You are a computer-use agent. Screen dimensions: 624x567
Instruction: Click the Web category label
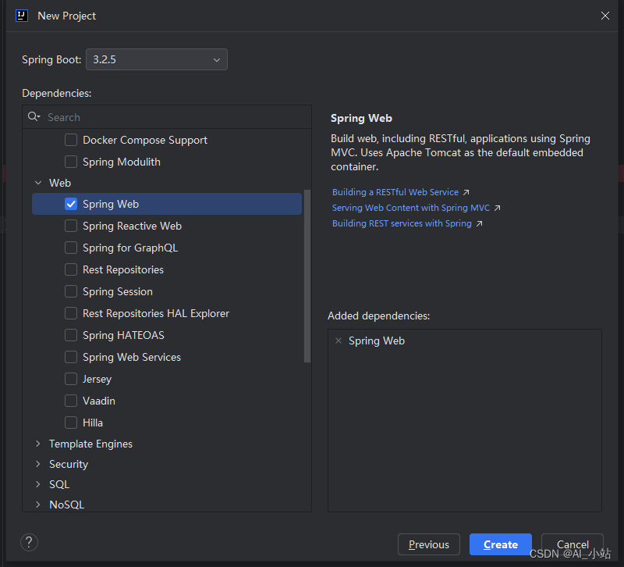(x=60, y=183)
